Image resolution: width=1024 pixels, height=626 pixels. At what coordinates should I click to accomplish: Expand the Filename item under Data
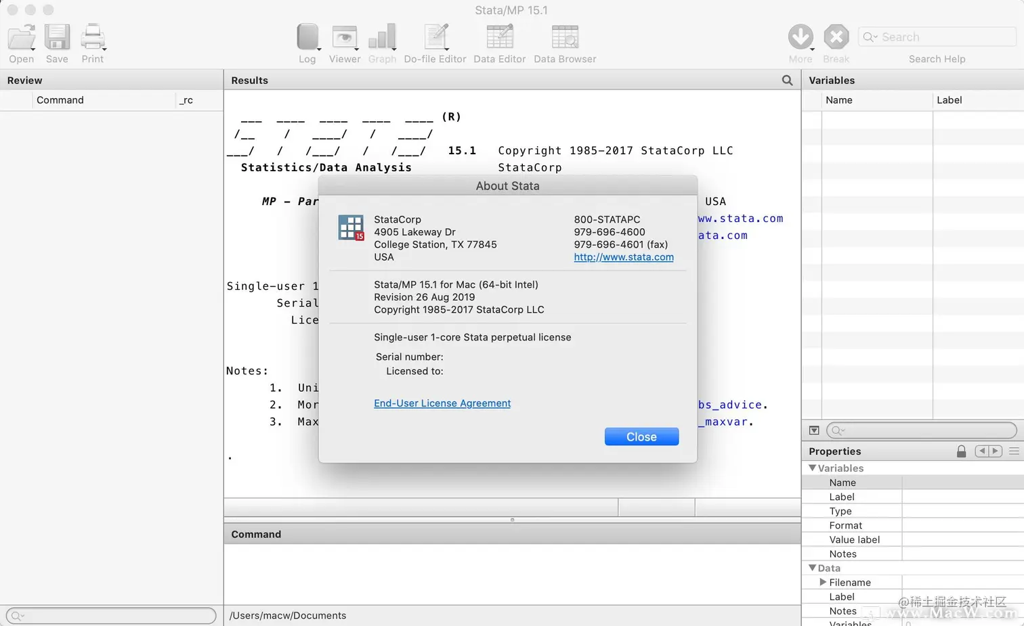822,582
